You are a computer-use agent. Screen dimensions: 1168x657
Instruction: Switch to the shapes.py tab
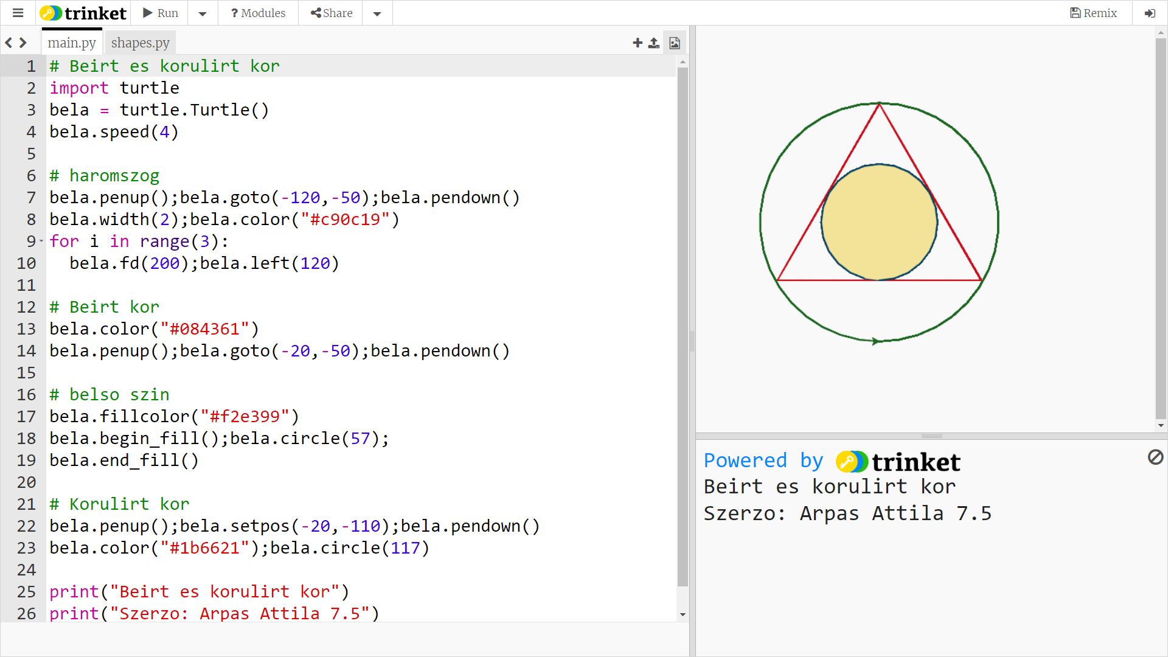click(x=140, y=43)
